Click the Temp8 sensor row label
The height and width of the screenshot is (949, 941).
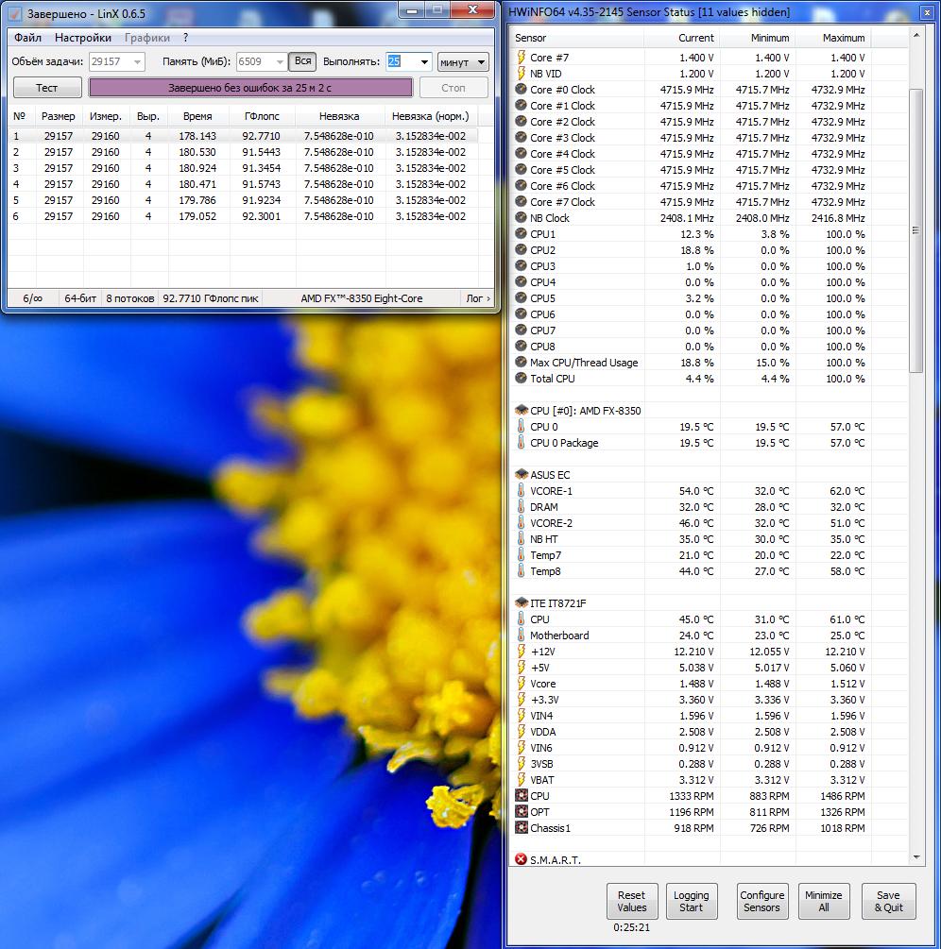coord(545,570)
